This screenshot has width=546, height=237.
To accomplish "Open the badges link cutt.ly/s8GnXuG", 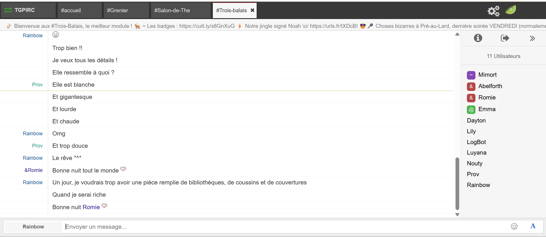I will [x=207, y=26].
